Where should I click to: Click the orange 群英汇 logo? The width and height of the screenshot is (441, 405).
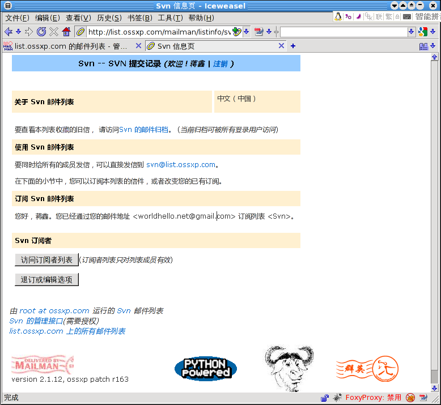367,369
